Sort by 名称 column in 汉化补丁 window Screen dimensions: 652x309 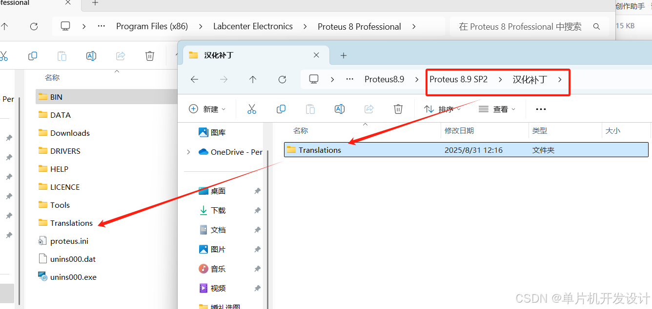pyautogui.click(x=301, y=130)
